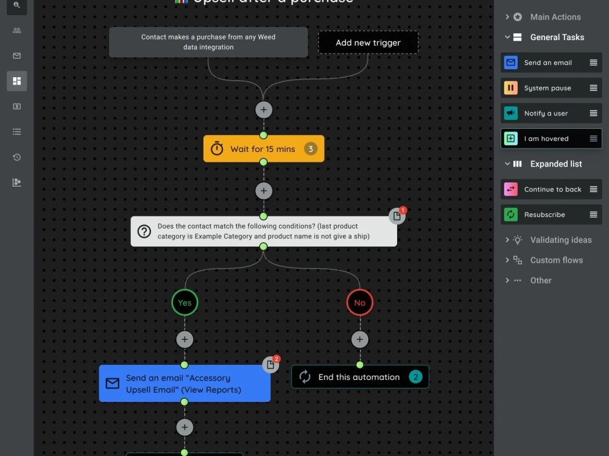Open the history clock icon in sidebar
Screen dimensions: 609x456
[16, 157]
